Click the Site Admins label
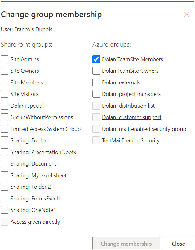The height and width of the screenshot is (250, 195). click(24, 59)
